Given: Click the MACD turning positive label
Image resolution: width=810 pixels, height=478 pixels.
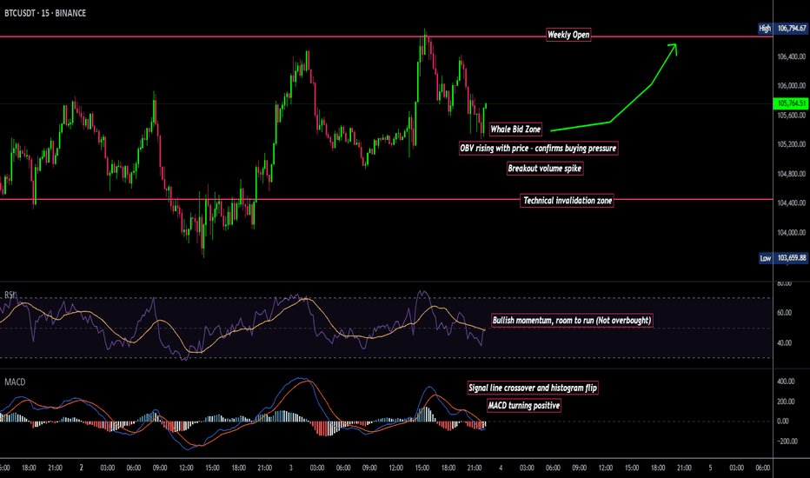Looking at the screenshot, I should pos(524,406).
